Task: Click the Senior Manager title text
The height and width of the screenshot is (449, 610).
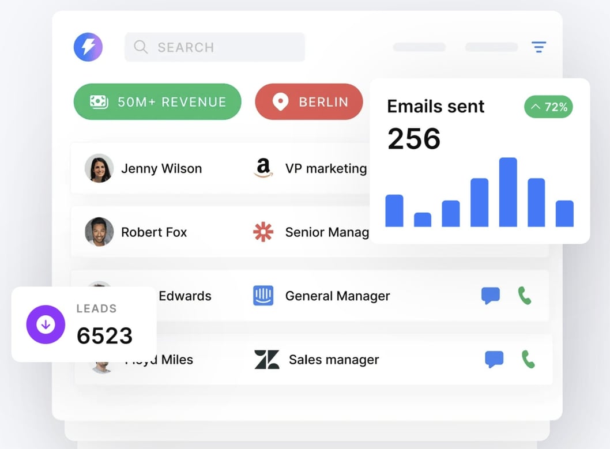Action: coord(327,232)
